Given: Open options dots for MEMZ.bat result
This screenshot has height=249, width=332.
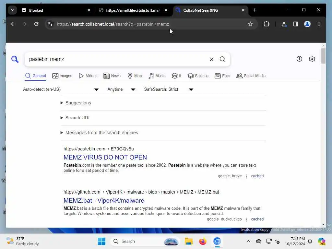Looking at the screenshot, I should click(246, 219).
